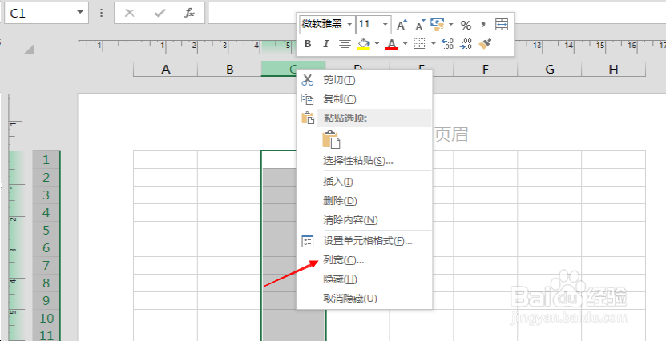
Task: Select row 3 header
Action: click(46, 195)
